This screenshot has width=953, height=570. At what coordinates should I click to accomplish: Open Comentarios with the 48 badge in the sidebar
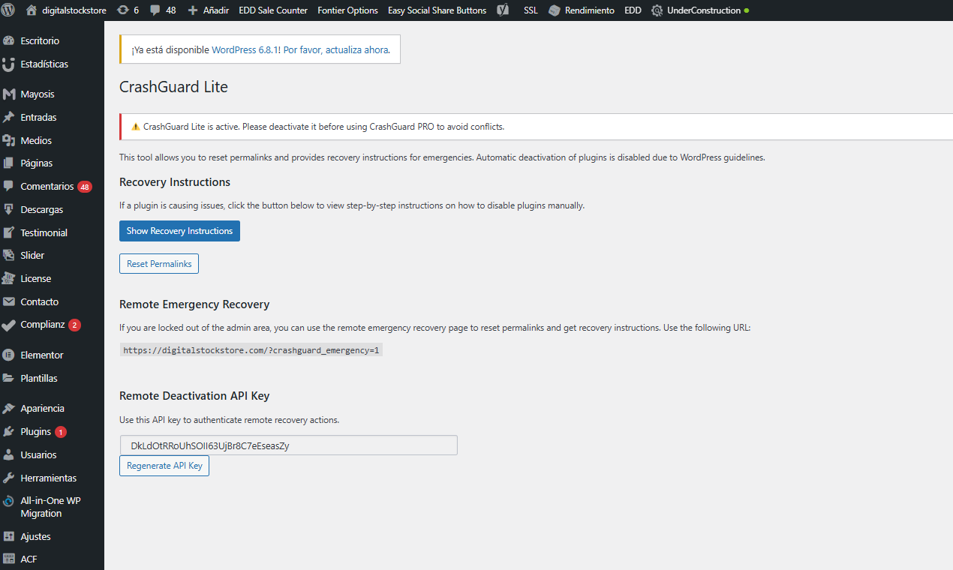[x=52, y=186]
